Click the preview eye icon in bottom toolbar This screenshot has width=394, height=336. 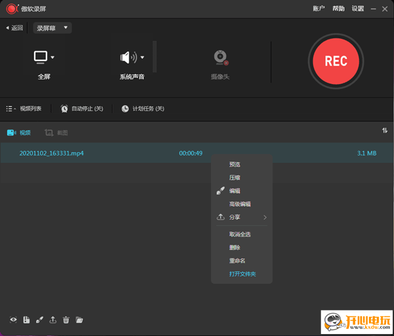[x=13, y=320]
